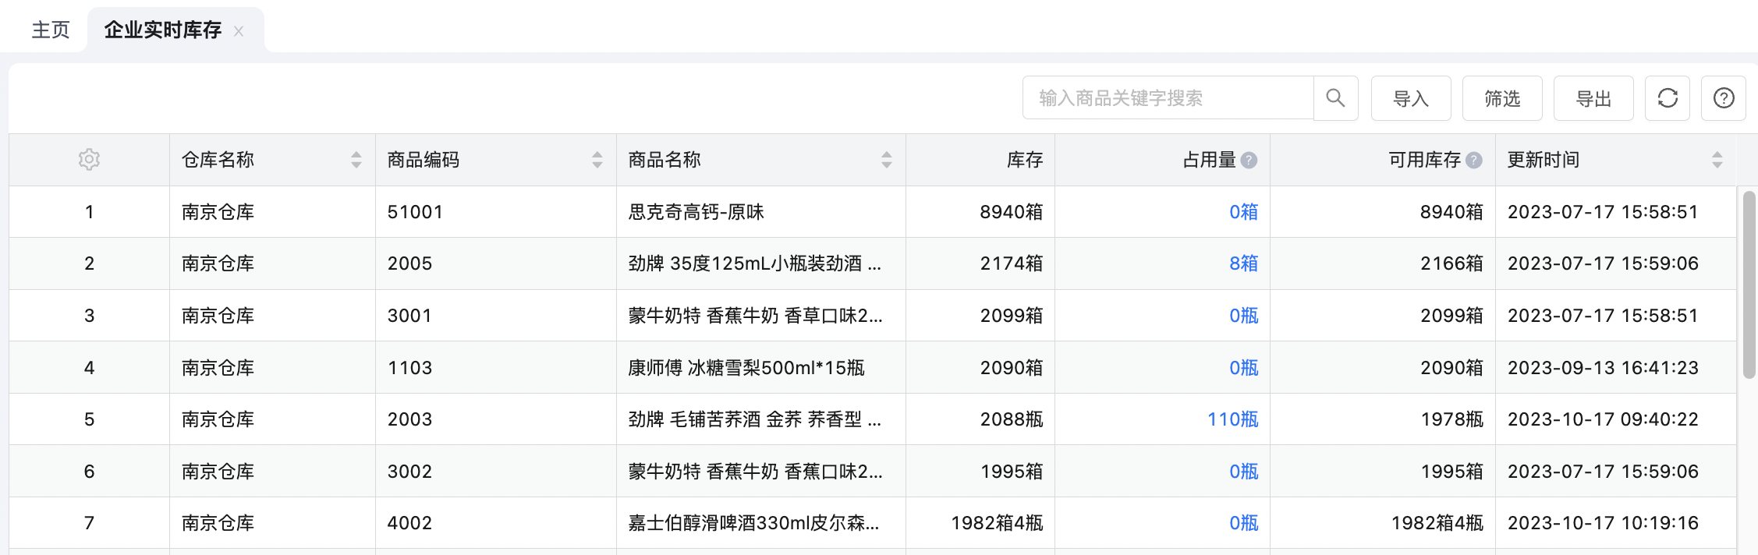
Task: Click product code 3001
Action: (409, 316)
